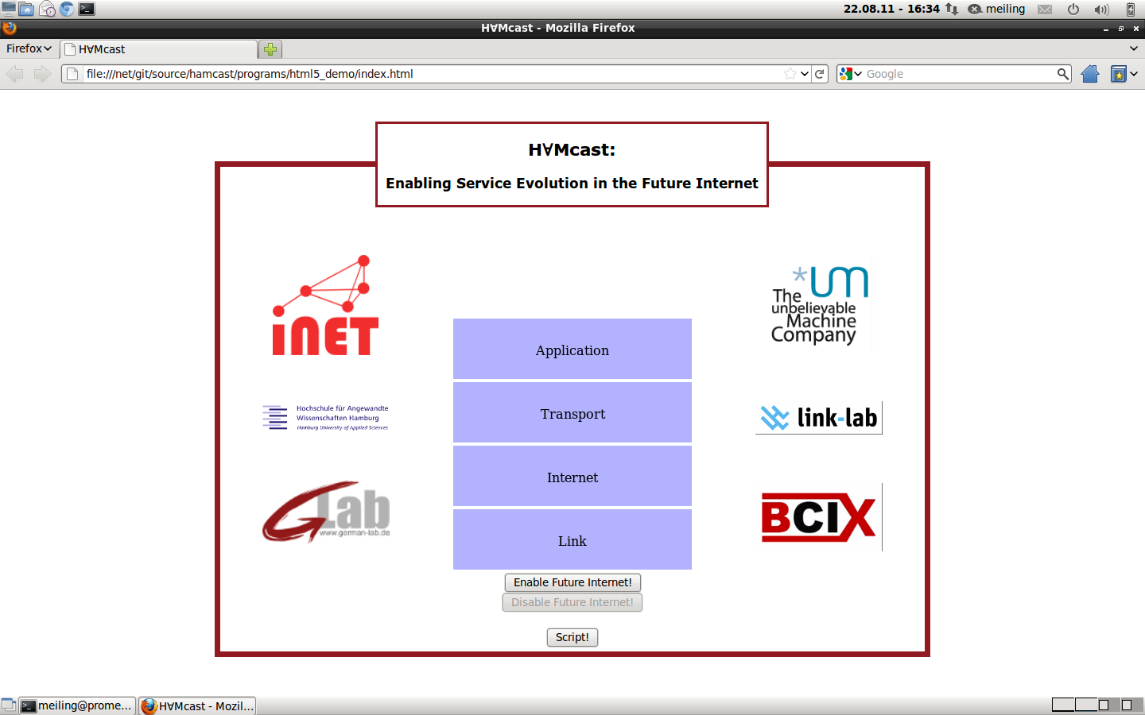This screenshot has width=1145, height=715.
Task: Open the terminal launcher in top panel
Action: (x=87, y=10)
